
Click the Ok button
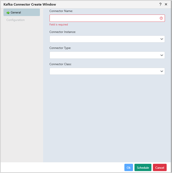pyautogui.click(x=129, y=168)
